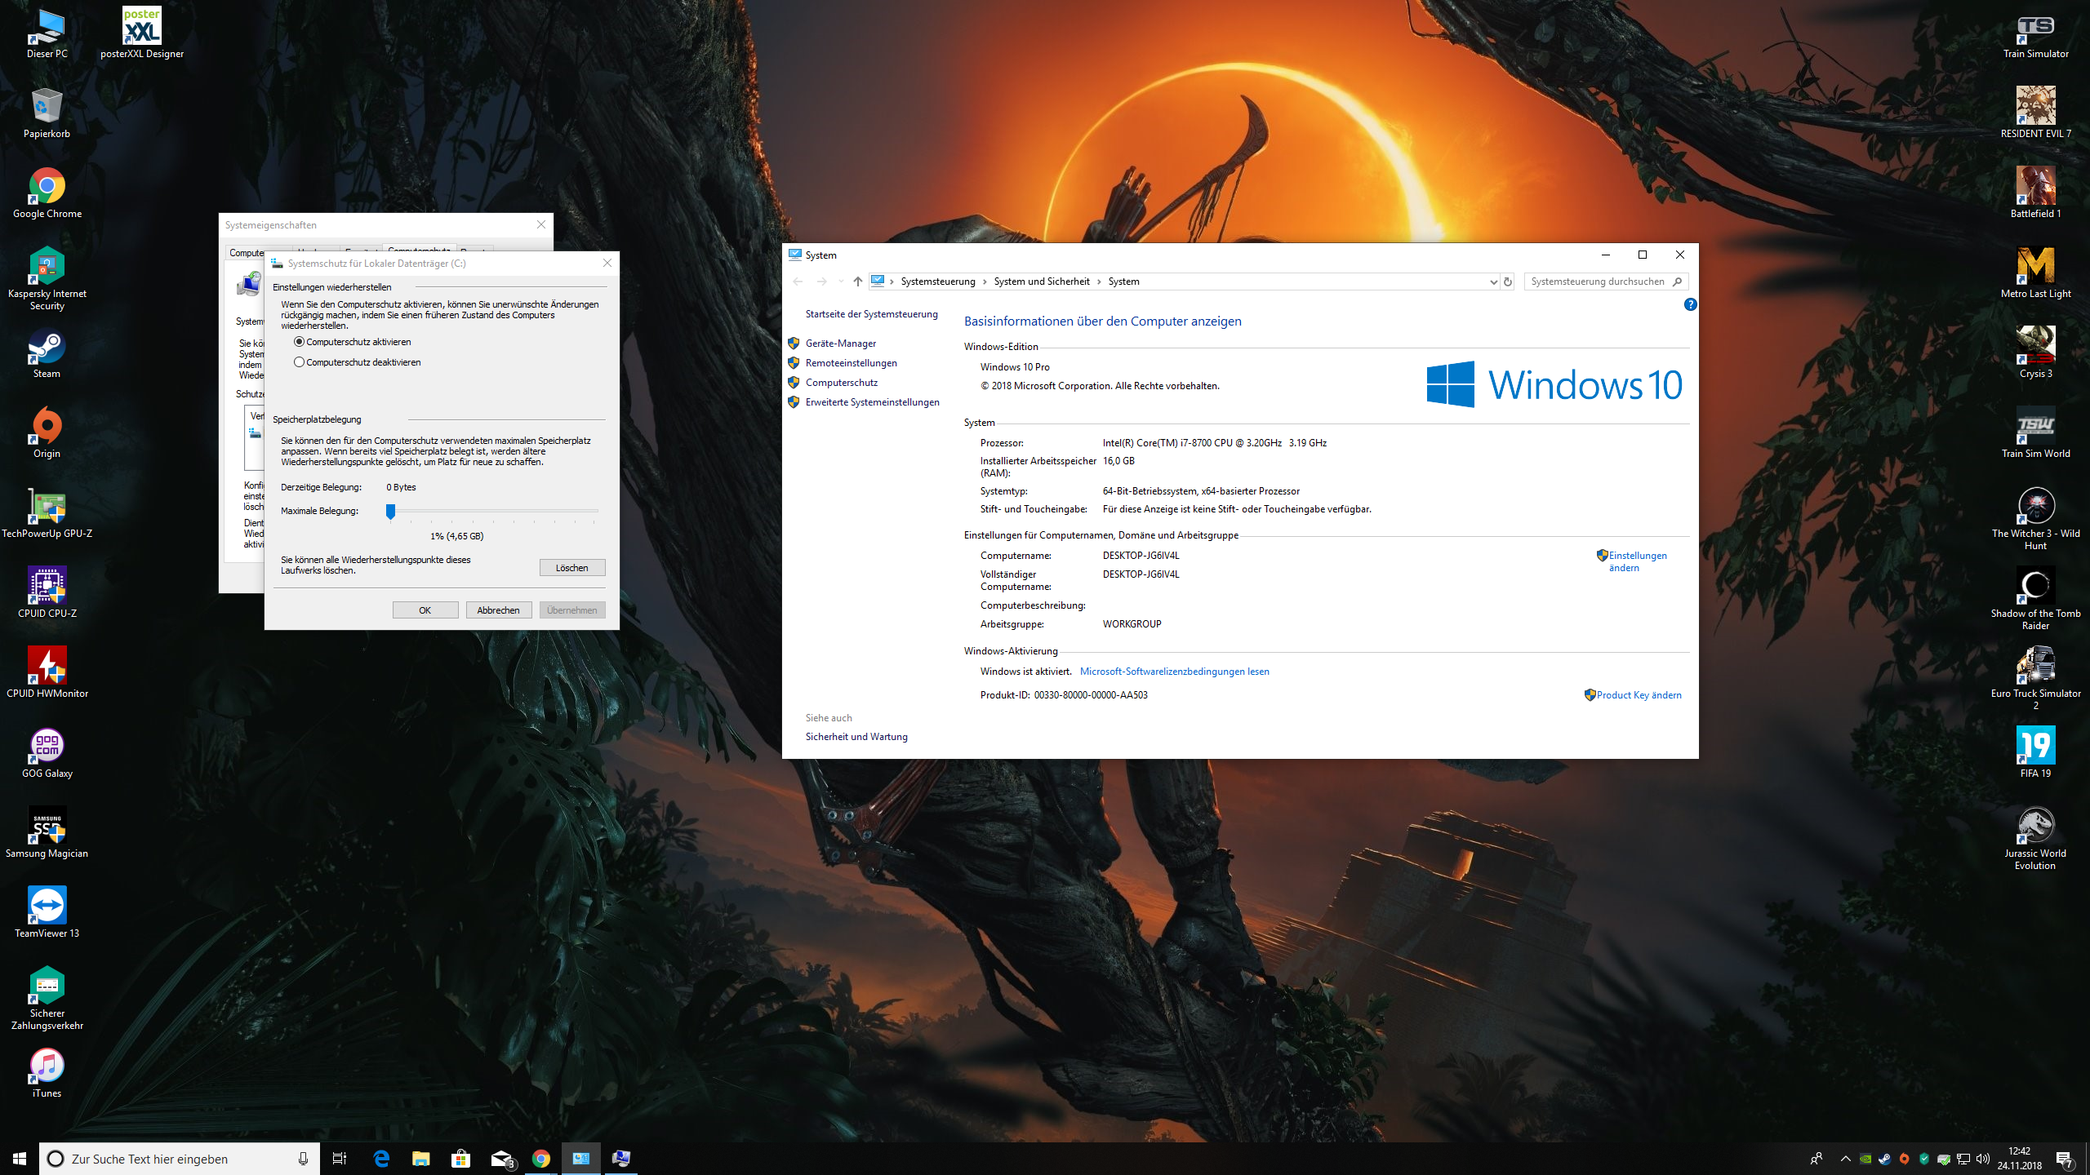Click taskbar search box Zur Suche
Viewport: 2090px width, 1175px height.
point(179,1159)
